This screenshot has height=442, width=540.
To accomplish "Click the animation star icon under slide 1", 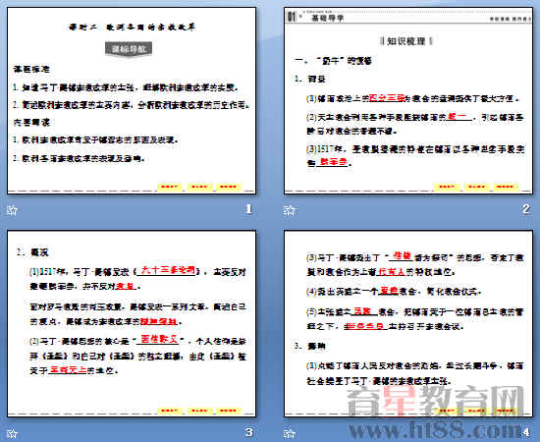I will pos(12,210).
